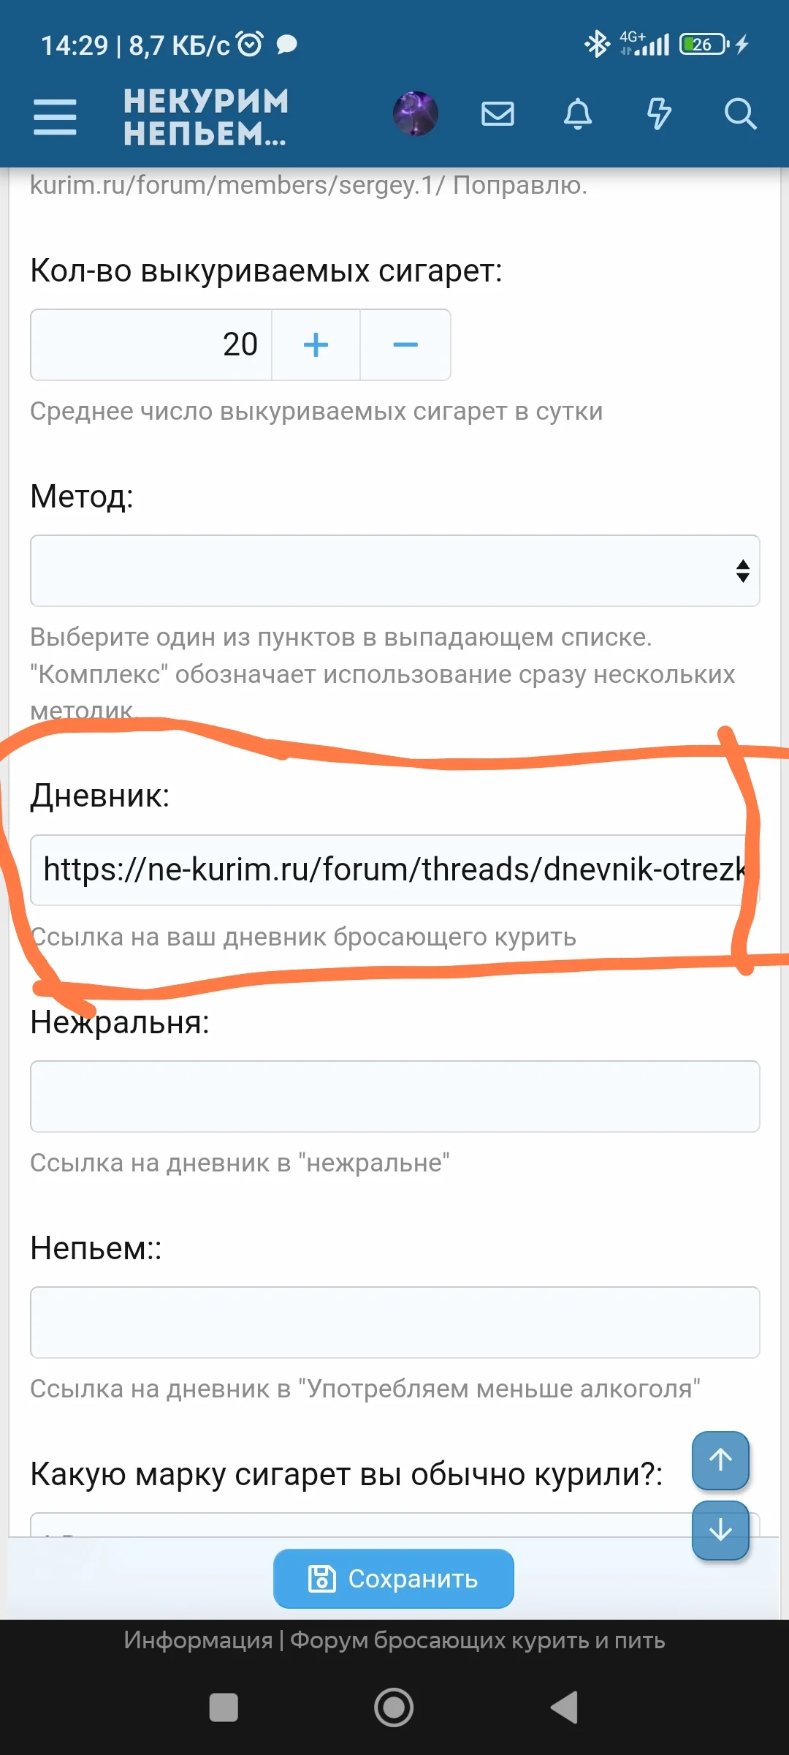Open the notifications bell

pos(578,114)
